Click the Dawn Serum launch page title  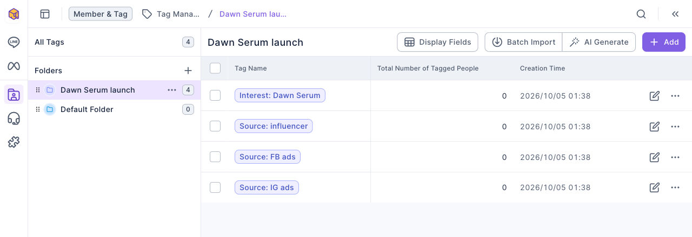[255, 42]
